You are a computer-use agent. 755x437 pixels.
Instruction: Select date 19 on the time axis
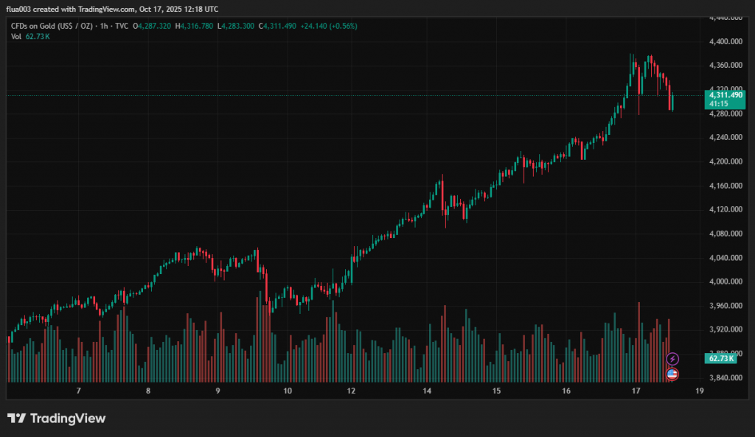(x=698, y=391)
